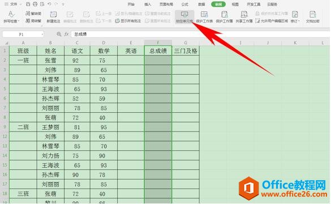Open the Name Box dropdown arrow
331x204 pixels.
[x=42, y=34]
